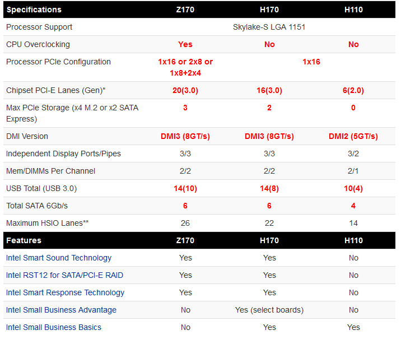
Task: Click the H170 header in Specifications row
Action: click(x=269, y=10)
